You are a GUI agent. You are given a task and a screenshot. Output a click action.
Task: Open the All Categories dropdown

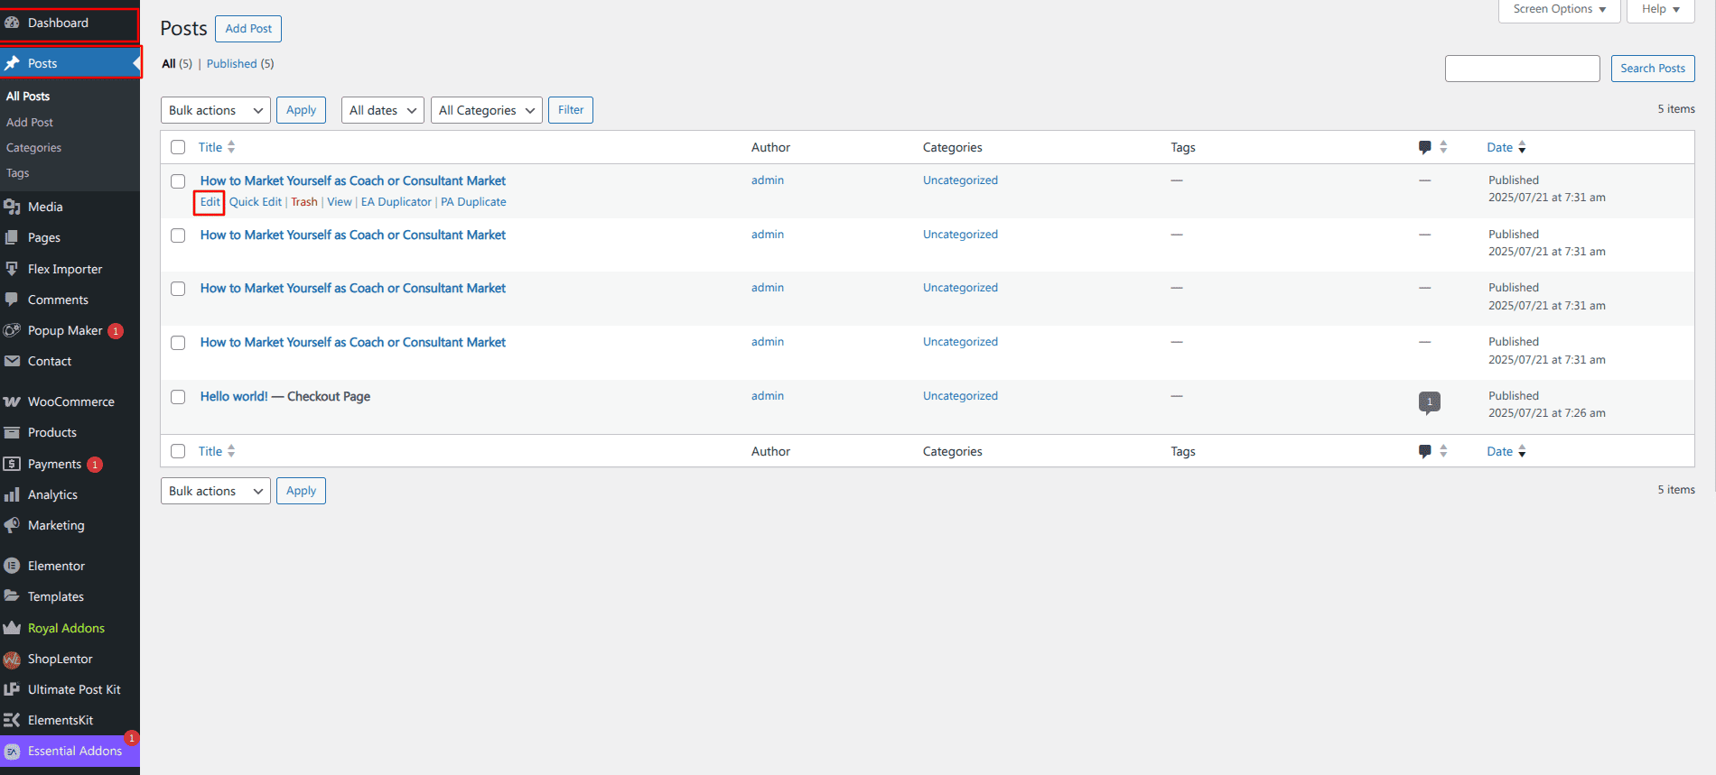point(487,110)
